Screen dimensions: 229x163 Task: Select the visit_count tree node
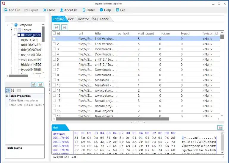pyautogui.click(x=31, y=60)
